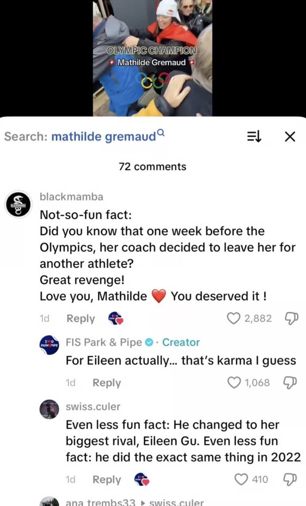Tap the creator-liked badge under swiss.culer's comment

pyautogui.click(x=141, y=480)
